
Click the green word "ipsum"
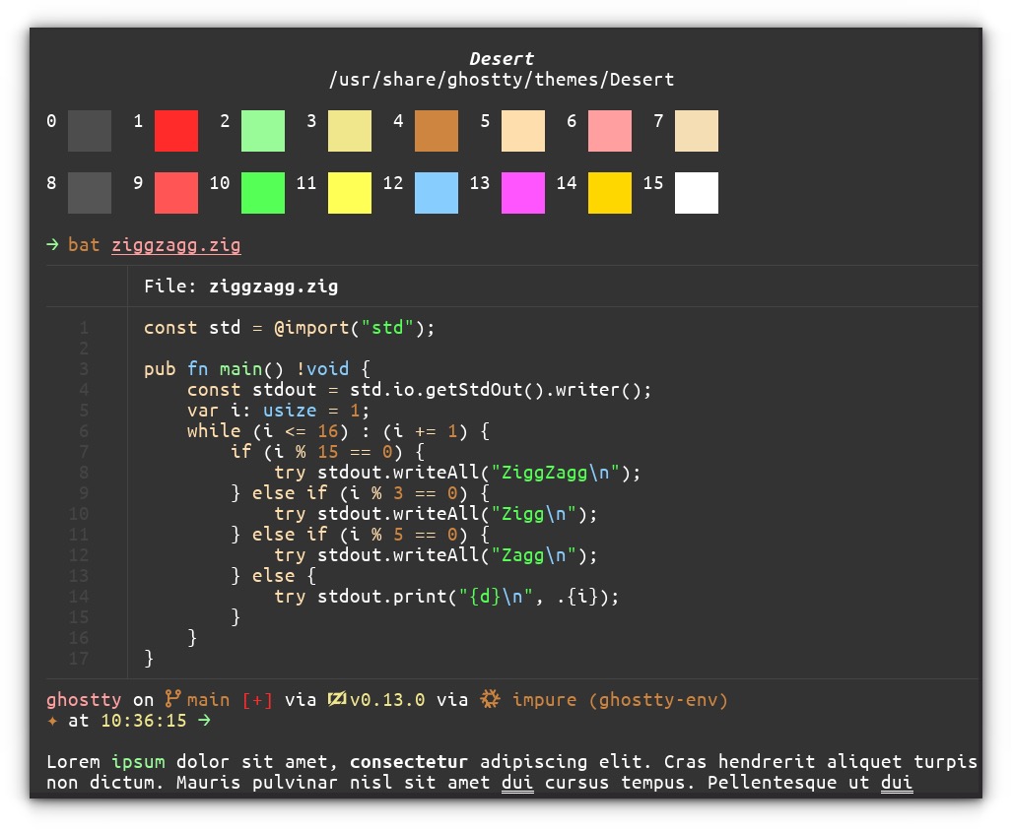[138, 762]
